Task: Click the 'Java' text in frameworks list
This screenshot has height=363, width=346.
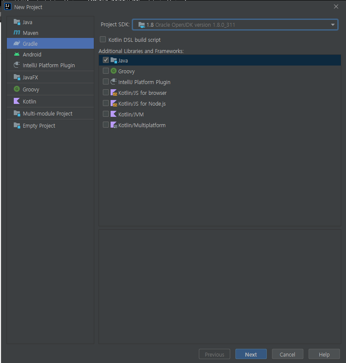Action: click(x=123, y=61)
